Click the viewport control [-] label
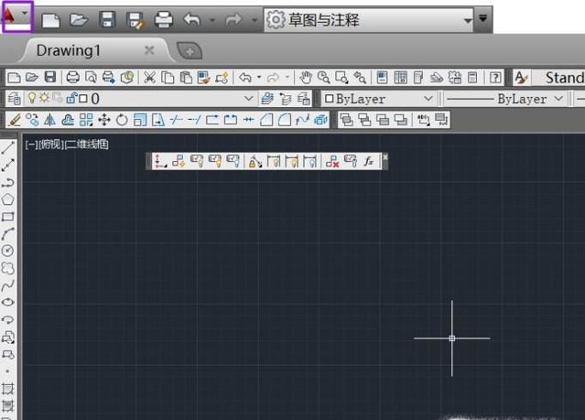This screenshot has height=420, width=585. pos(31,145)
